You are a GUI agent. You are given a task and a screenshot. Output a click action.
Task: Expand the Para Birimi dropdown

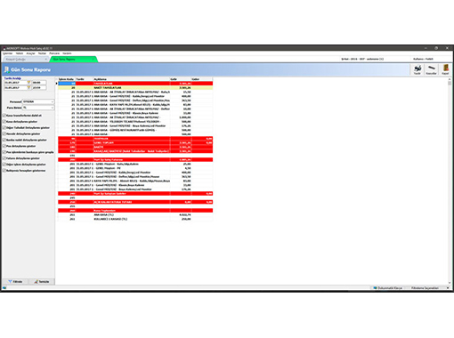[53, 108]
